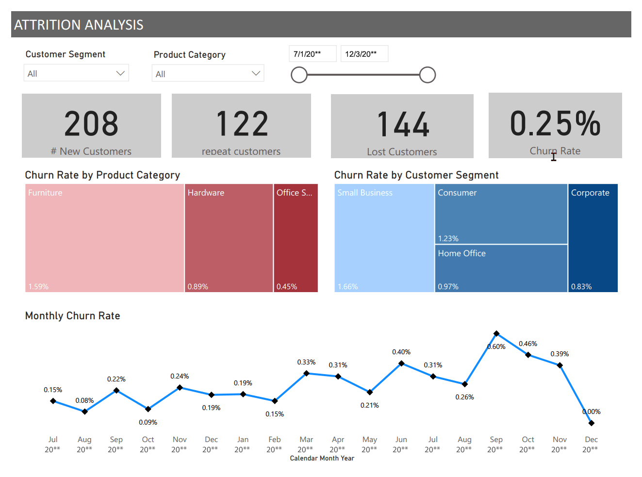642x477 pixels.
Task: Click the 122 repeat customers card
Action: tap(241, 126)
